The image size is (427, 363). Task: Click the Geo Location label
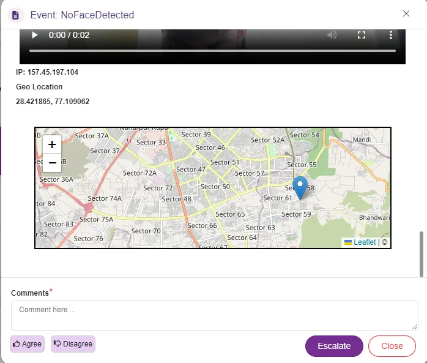pos(39,87)
